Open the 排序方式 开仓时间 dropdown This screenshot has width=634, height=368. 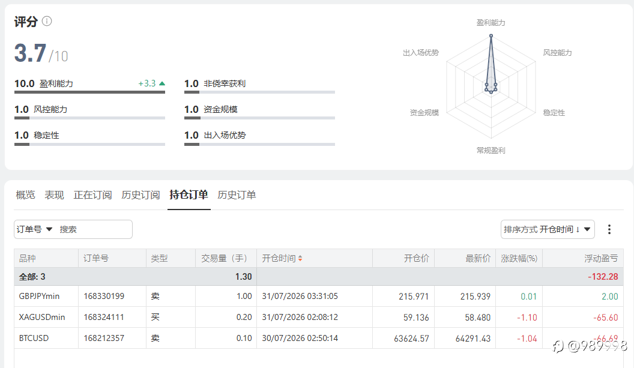(548, 229)
